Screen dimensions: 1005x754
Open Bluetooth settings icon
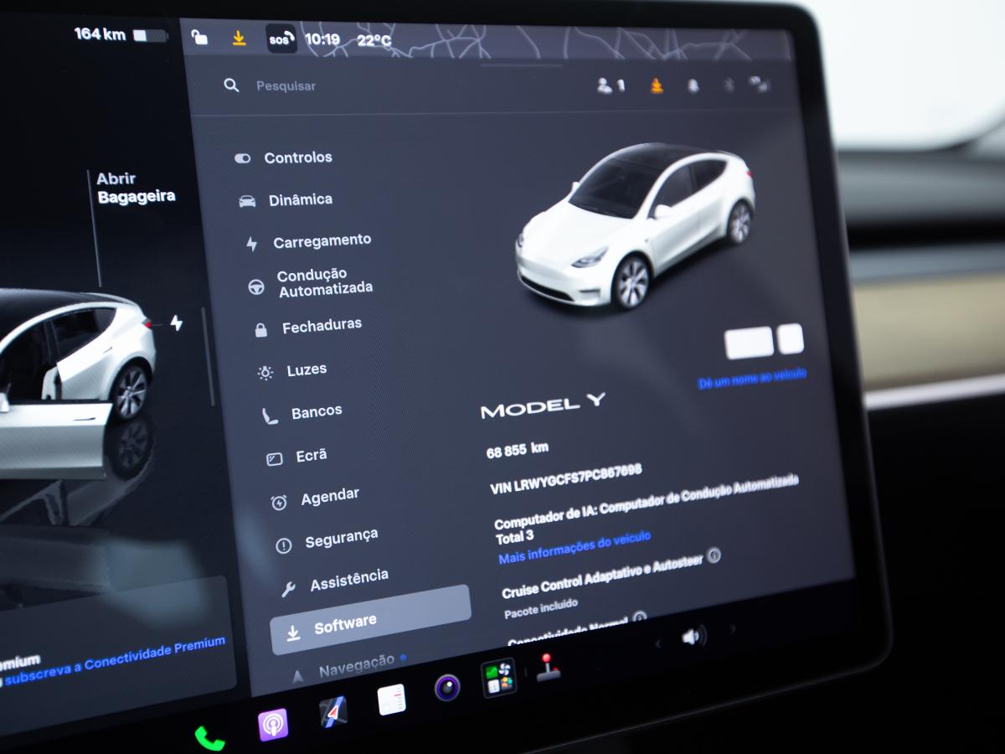[729, 85]
